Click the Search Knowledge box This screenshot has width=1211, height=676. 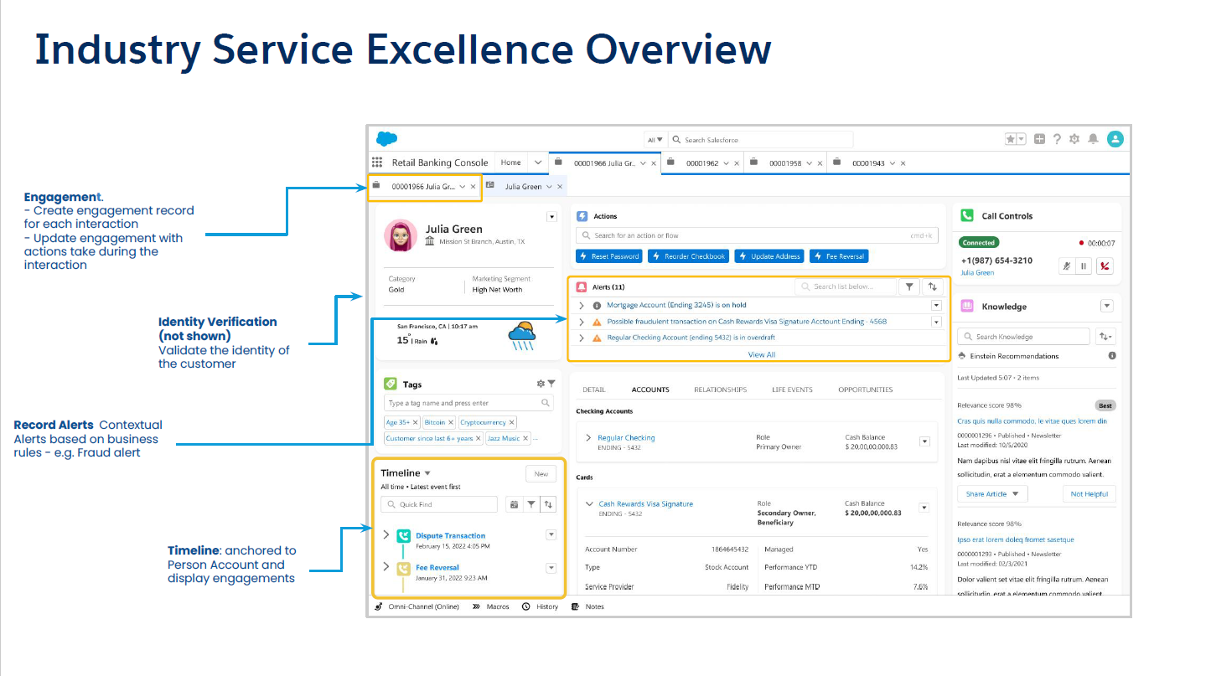pyautogui.click(x=1023, y=337)
